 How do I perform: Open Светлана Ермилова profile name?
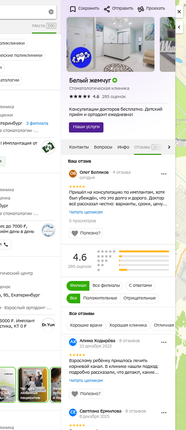(101, 411)
